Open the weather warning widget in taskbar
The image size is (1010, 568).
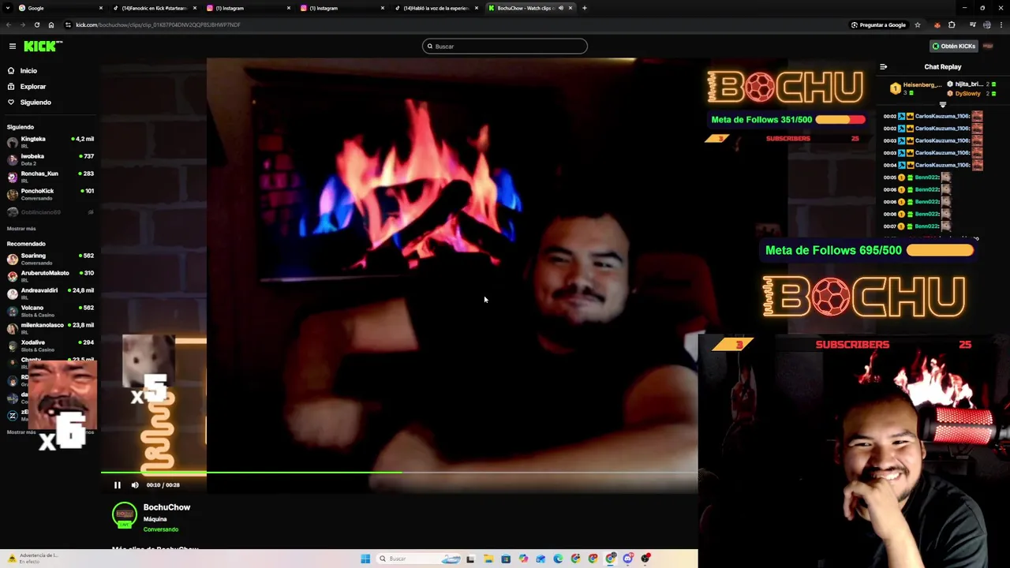32,559
